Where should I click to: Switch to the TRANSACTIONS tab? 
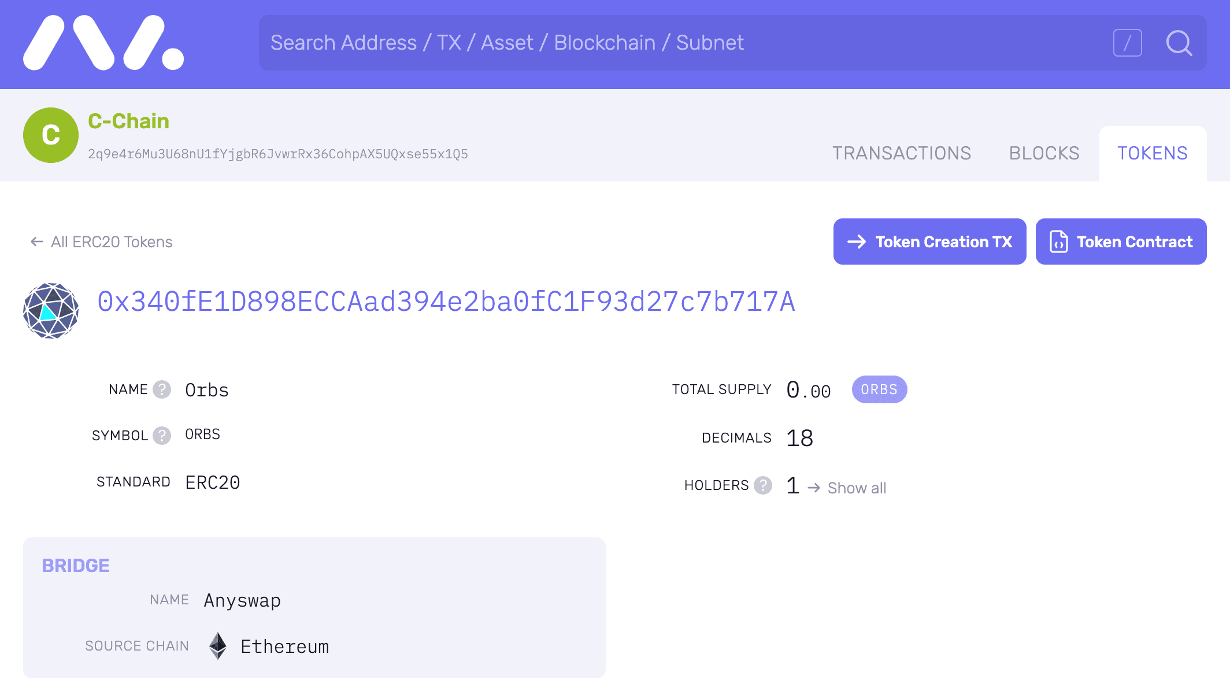point(902,153)
